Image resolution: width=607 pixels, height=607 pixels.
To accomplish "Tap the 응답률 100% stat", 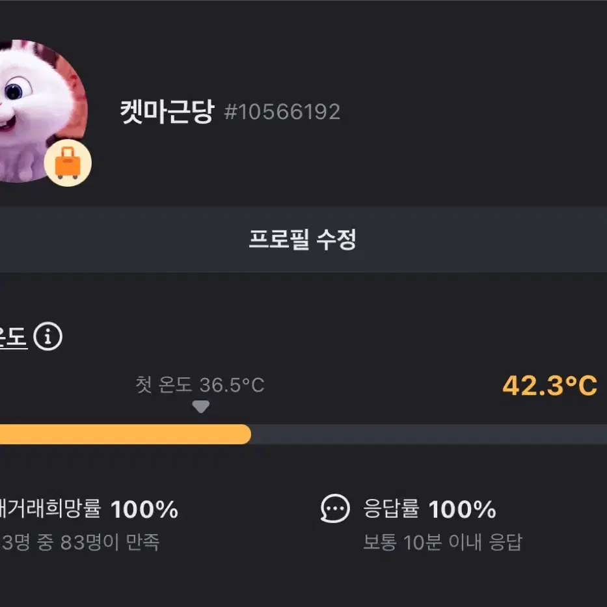I will click(429, 509).
